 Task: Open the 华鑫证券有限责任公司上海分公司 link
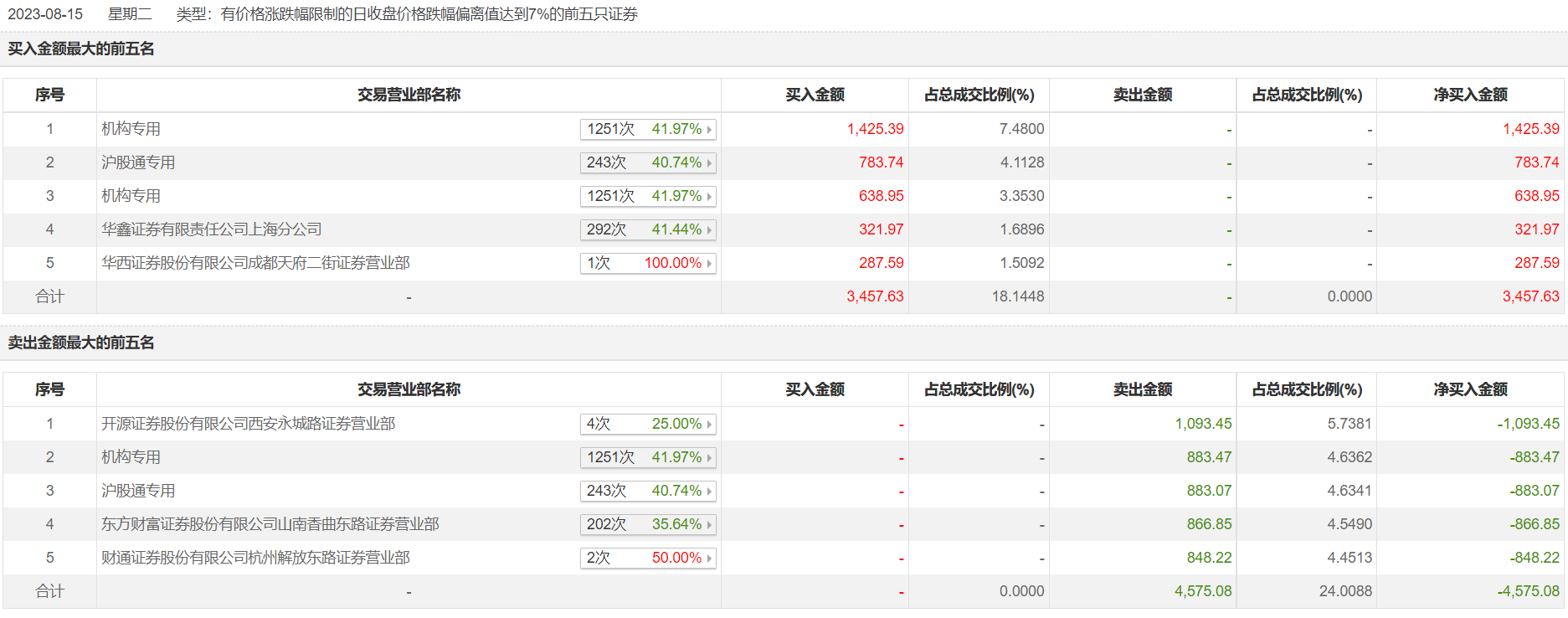pos(212,229)
